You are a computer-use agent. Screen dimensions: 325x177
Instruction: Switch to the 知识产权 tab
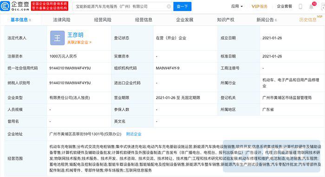tap(226, 19)
